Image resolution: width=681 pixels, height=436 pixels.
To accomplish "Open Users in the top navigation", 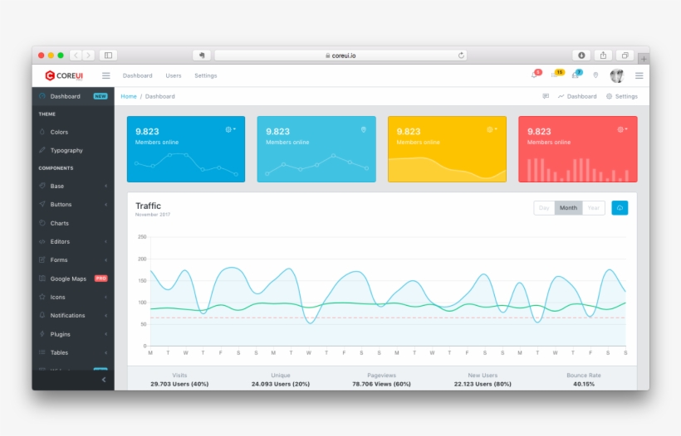I will (x=174, y=75).
